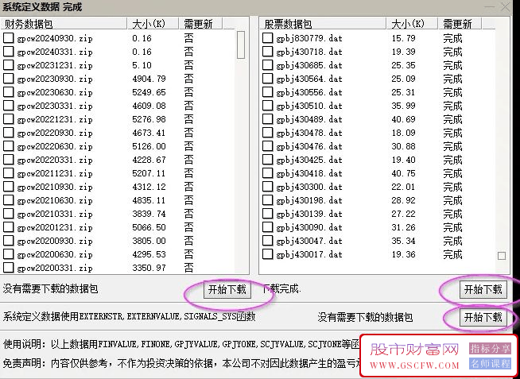
Task: Sort by 股票数据包 column header
Action: (323, 24)
